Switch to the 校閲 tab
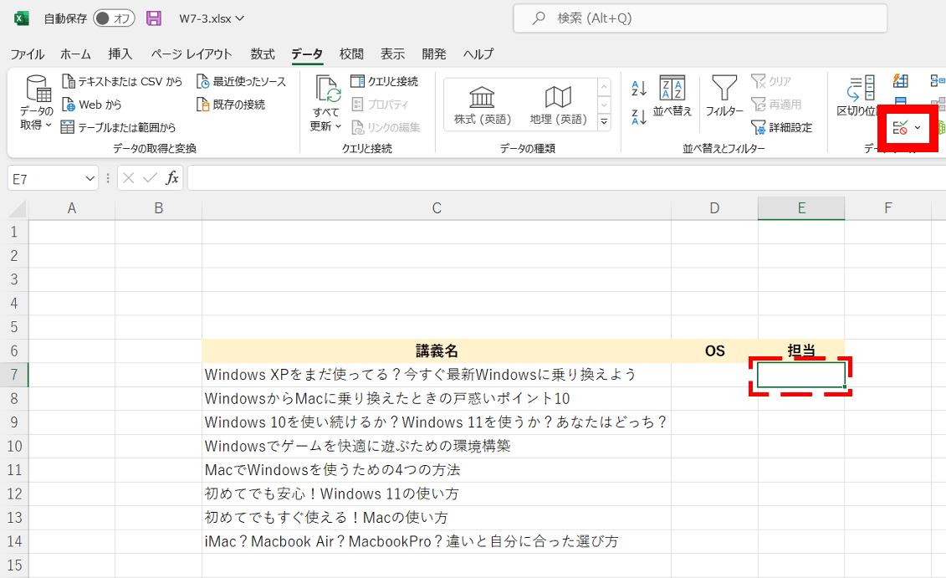 click(351, 54)
